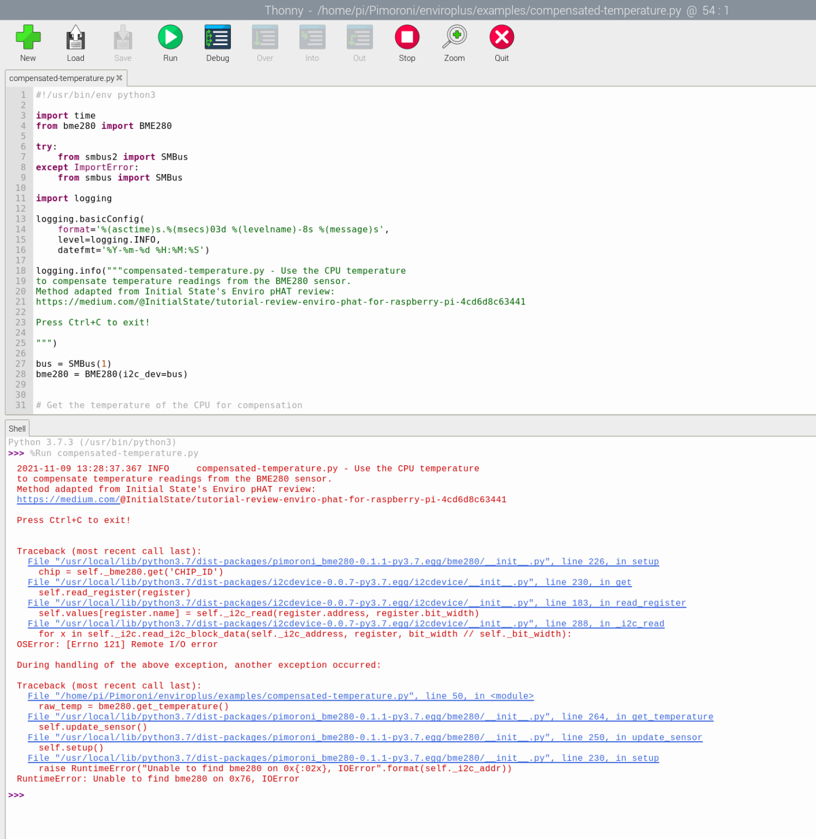The height and width of the screenshot is (839, 816).
Task: Open traceback link for bme280 setup line 226
Action: click(343, 561)
